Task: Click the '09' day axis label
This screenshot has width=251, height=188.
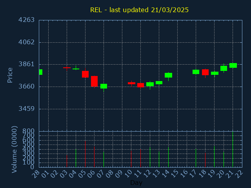Action: 119,174
